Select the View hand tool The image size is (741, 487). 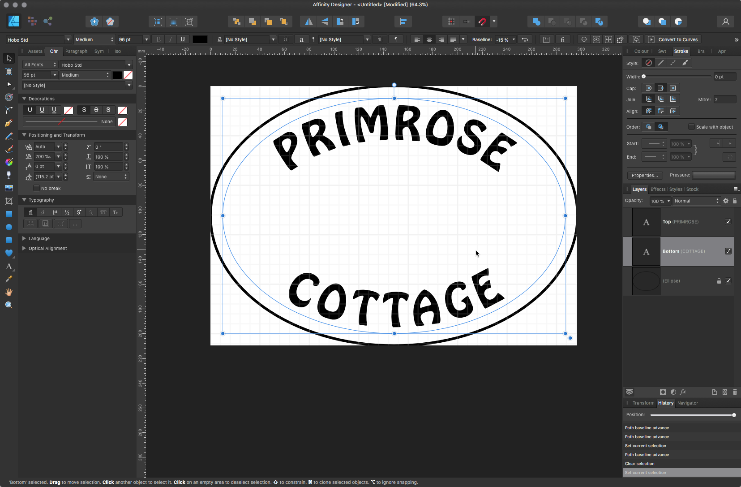click(9, 292)
